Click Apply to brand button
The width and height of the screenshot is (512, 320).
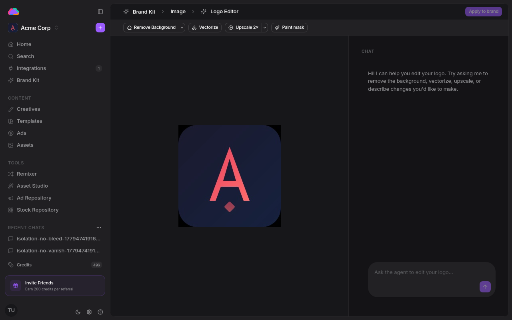point(484,12)
